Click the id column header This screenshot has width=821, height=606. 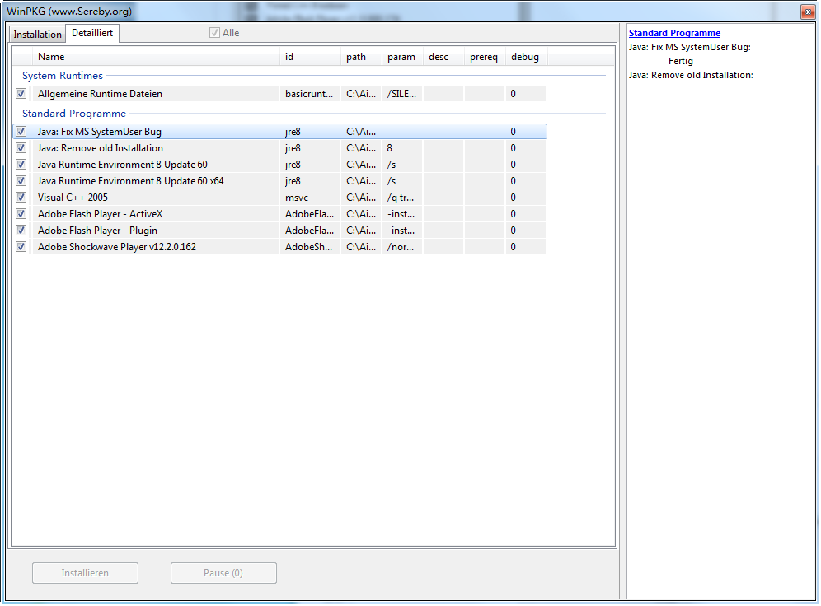coord(310,57)
